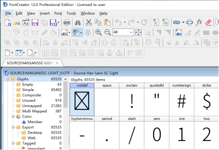Click the chain link icon
The image size is (219, 150).
[177, 23]
